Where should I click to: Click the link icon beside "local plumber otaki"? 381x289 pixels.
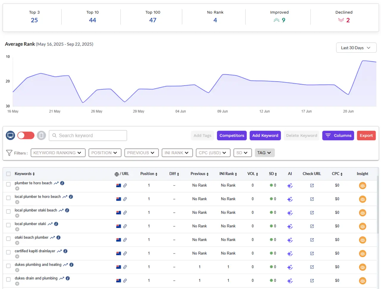(124, 226)
